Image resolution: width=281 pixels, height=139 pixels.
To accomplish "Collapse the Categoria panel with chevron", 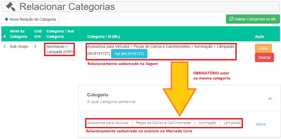I will coord(270,98).
